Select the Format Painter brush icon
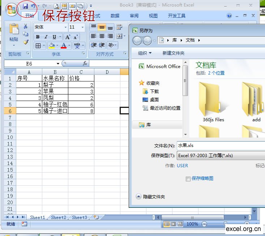 coord(26,42)
